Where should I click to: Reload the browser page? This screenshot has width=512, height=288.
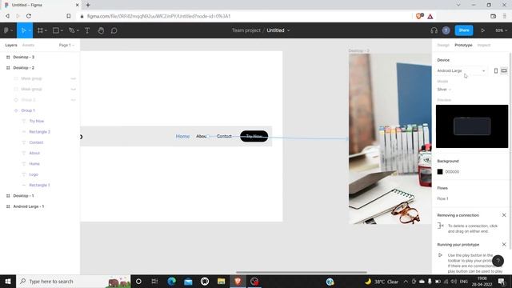point(29,16)
